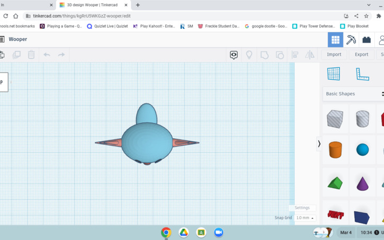Viewport: 384px width, 240px height.
Task: Go to the browser home page
Action: pos(16,16)
